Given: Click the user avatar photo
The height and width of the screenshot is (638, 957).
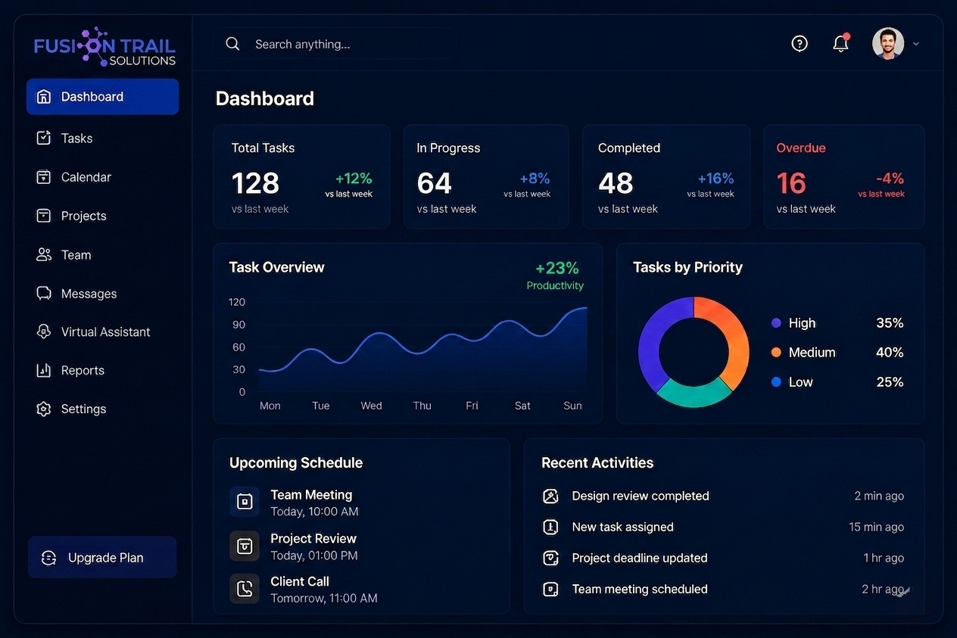Looking at the screenshot, I should pyautogui.click(x=888, y=44).
